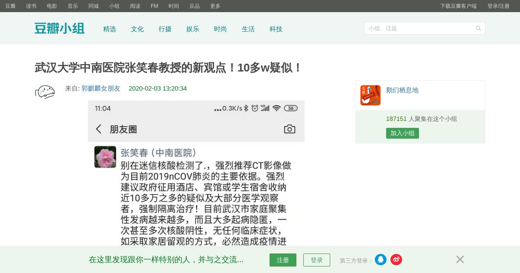Log in with the Weibo icon
The height and width of the screenshot is (273, 520).
pos(396,260)
